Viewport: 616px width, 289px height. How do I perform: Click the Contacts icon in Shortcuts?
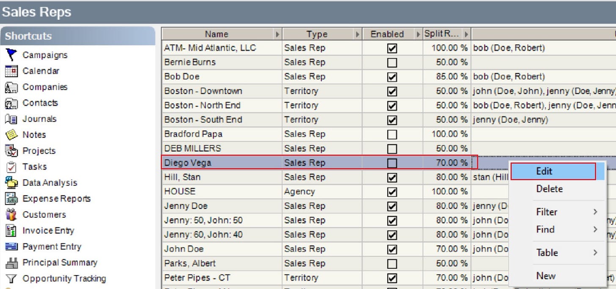click(11, 103)
